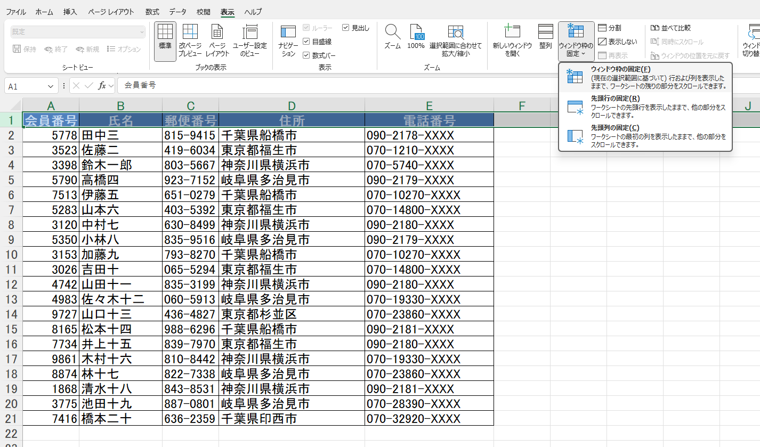Open the Name Box dropdown arrow
Screen dimensions: 760x447
point(51,86)
